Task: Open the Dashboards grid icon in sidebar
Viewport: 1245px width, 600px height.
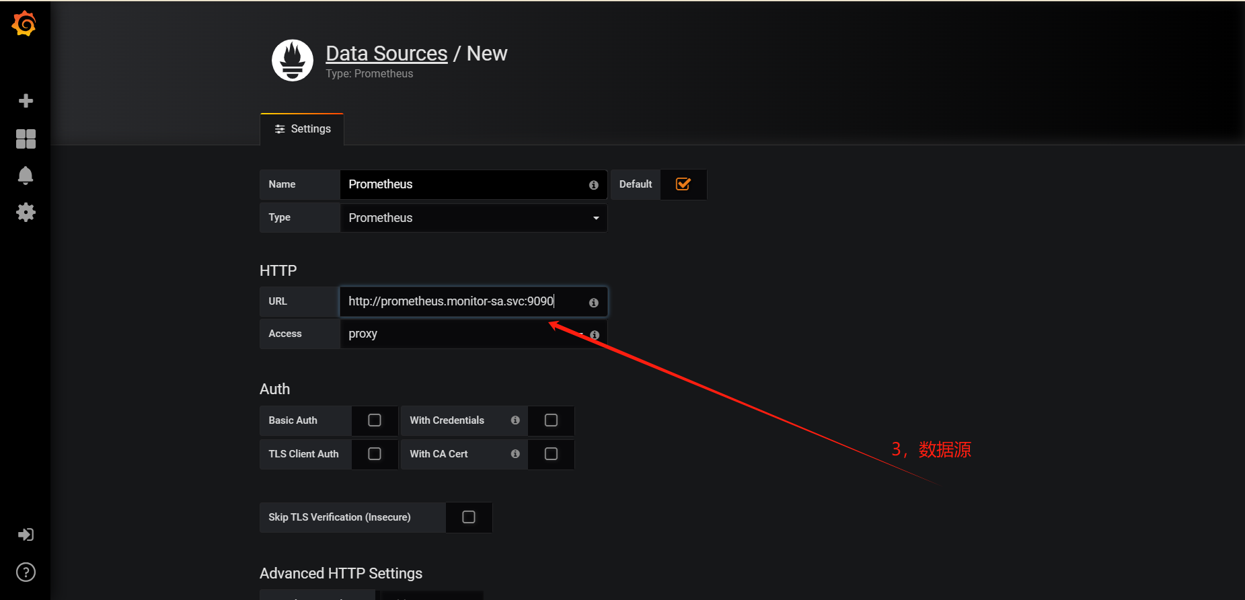Action: [x=26, y=139]
